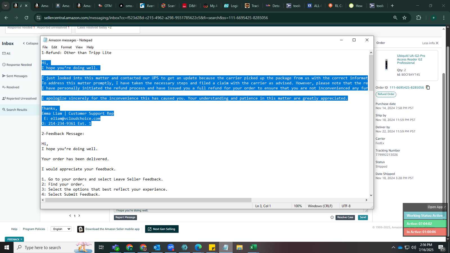Viewport: 450px width, 253px height.
Task: Open Reported Unresolved folder
Action: [19, 98]
